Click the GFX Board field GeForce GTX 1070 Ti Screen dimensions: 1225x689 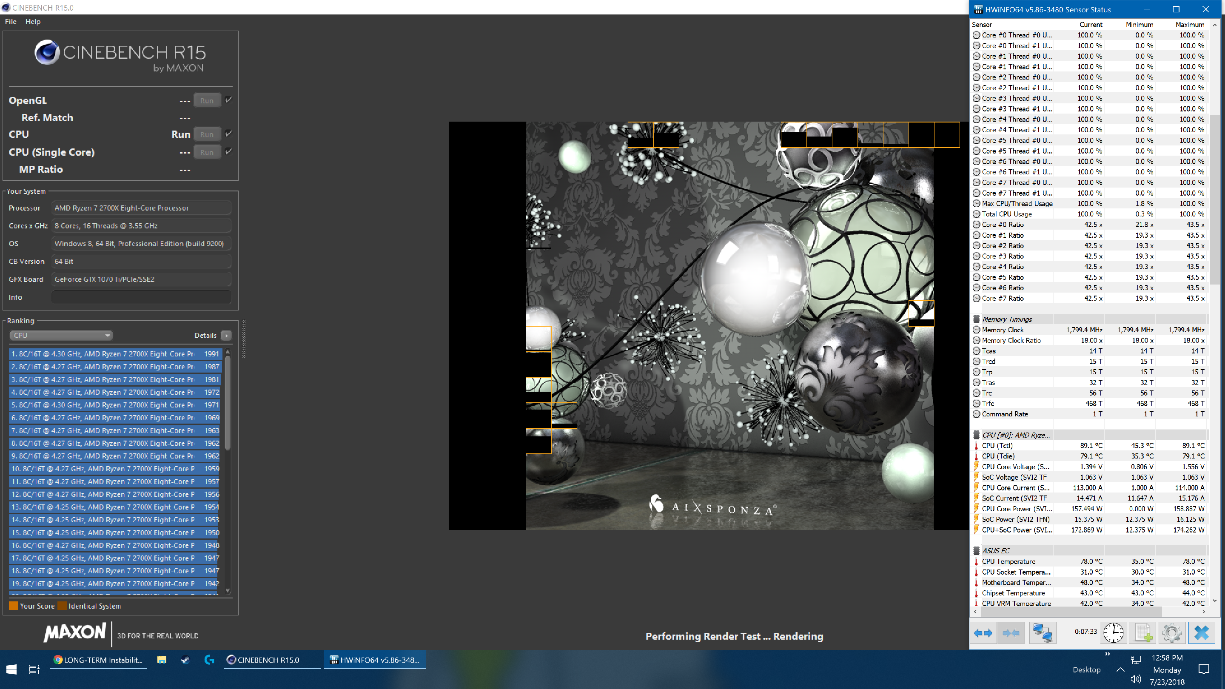coord(141,279)
